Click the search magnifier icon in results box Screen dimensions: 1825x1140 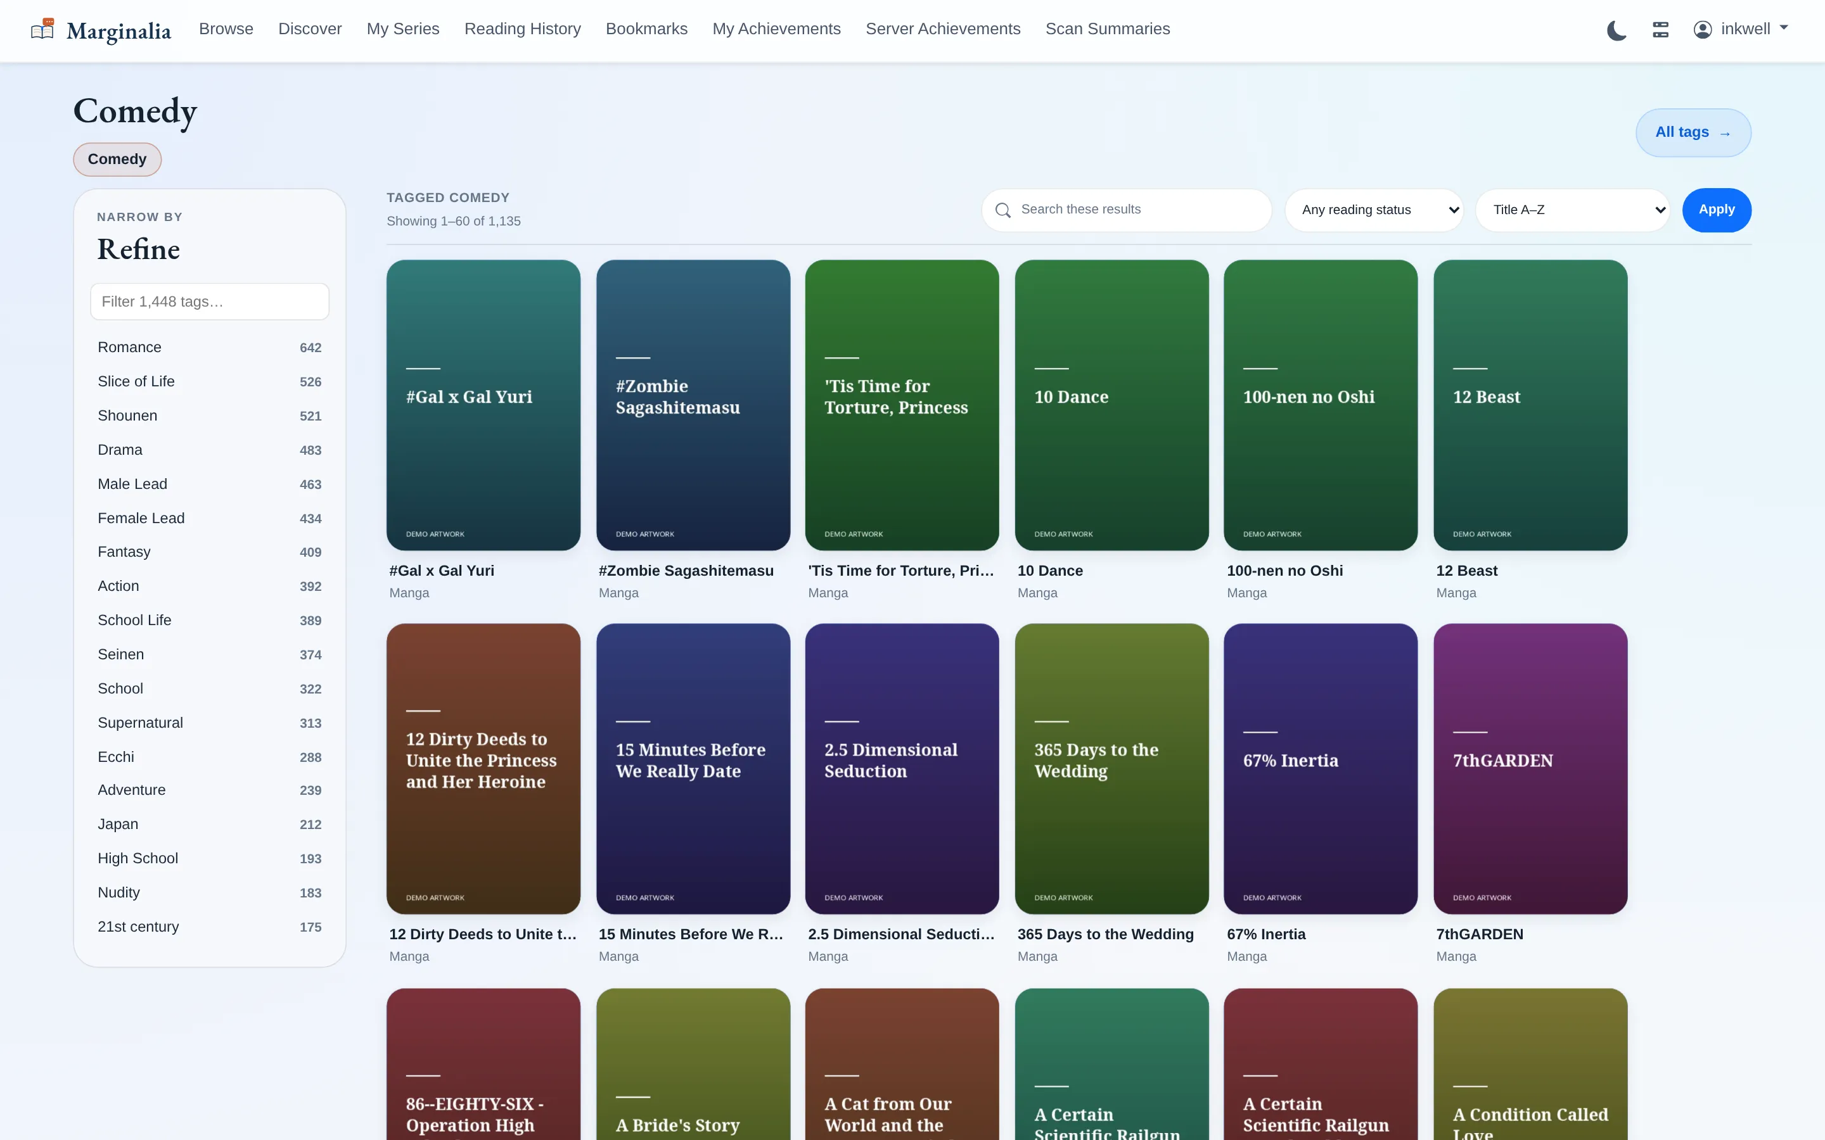(x=1002, y=210)
